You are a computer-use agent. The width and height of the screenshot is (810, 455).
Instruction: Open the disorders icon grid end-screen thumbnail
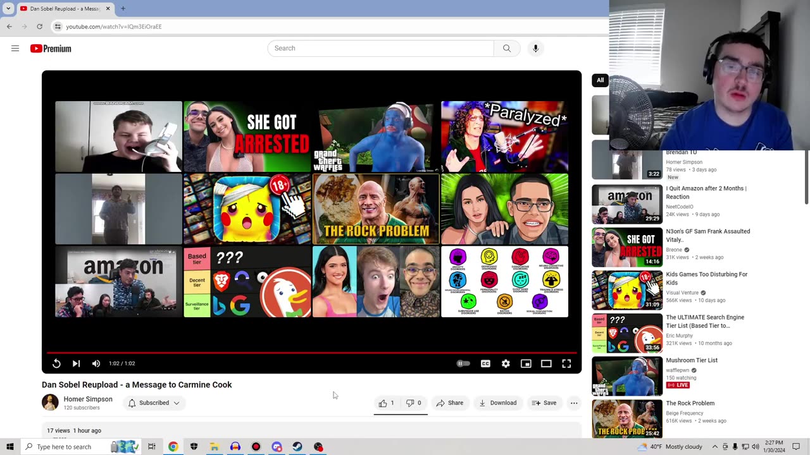click(504, 282)
